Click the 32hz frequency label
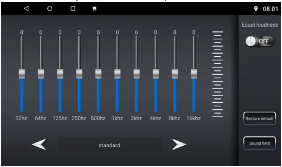The height and width of the screenshot is (167, 282). pyautogui.click(x=21, y=118)
